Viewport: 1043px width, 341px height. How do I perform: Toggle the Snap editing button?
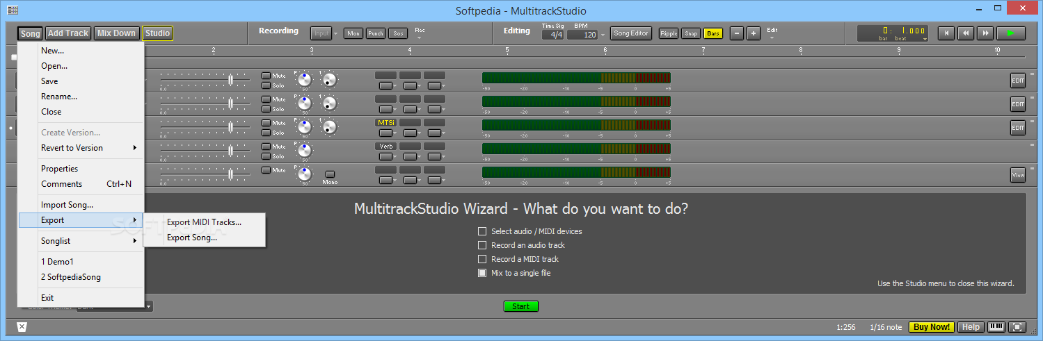691,33
